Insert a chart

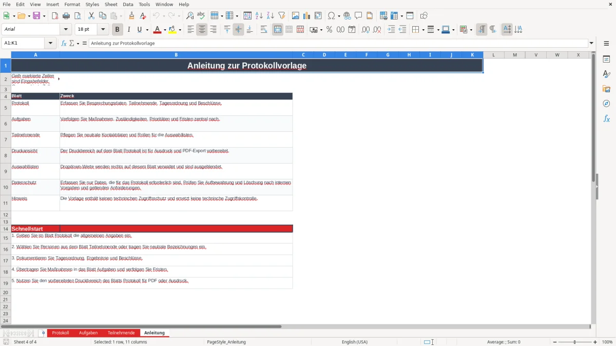point(307,16)
